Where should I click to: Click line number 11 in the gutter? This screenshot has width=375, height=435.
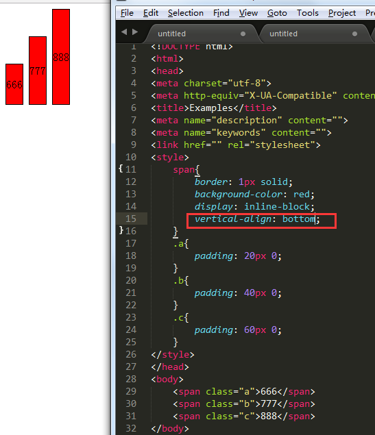(131, 169)
